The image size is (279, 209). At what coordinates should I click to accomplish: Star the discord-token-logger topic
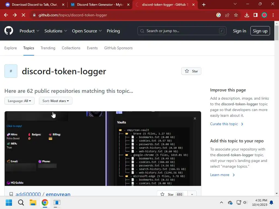[x=191, y=71]
